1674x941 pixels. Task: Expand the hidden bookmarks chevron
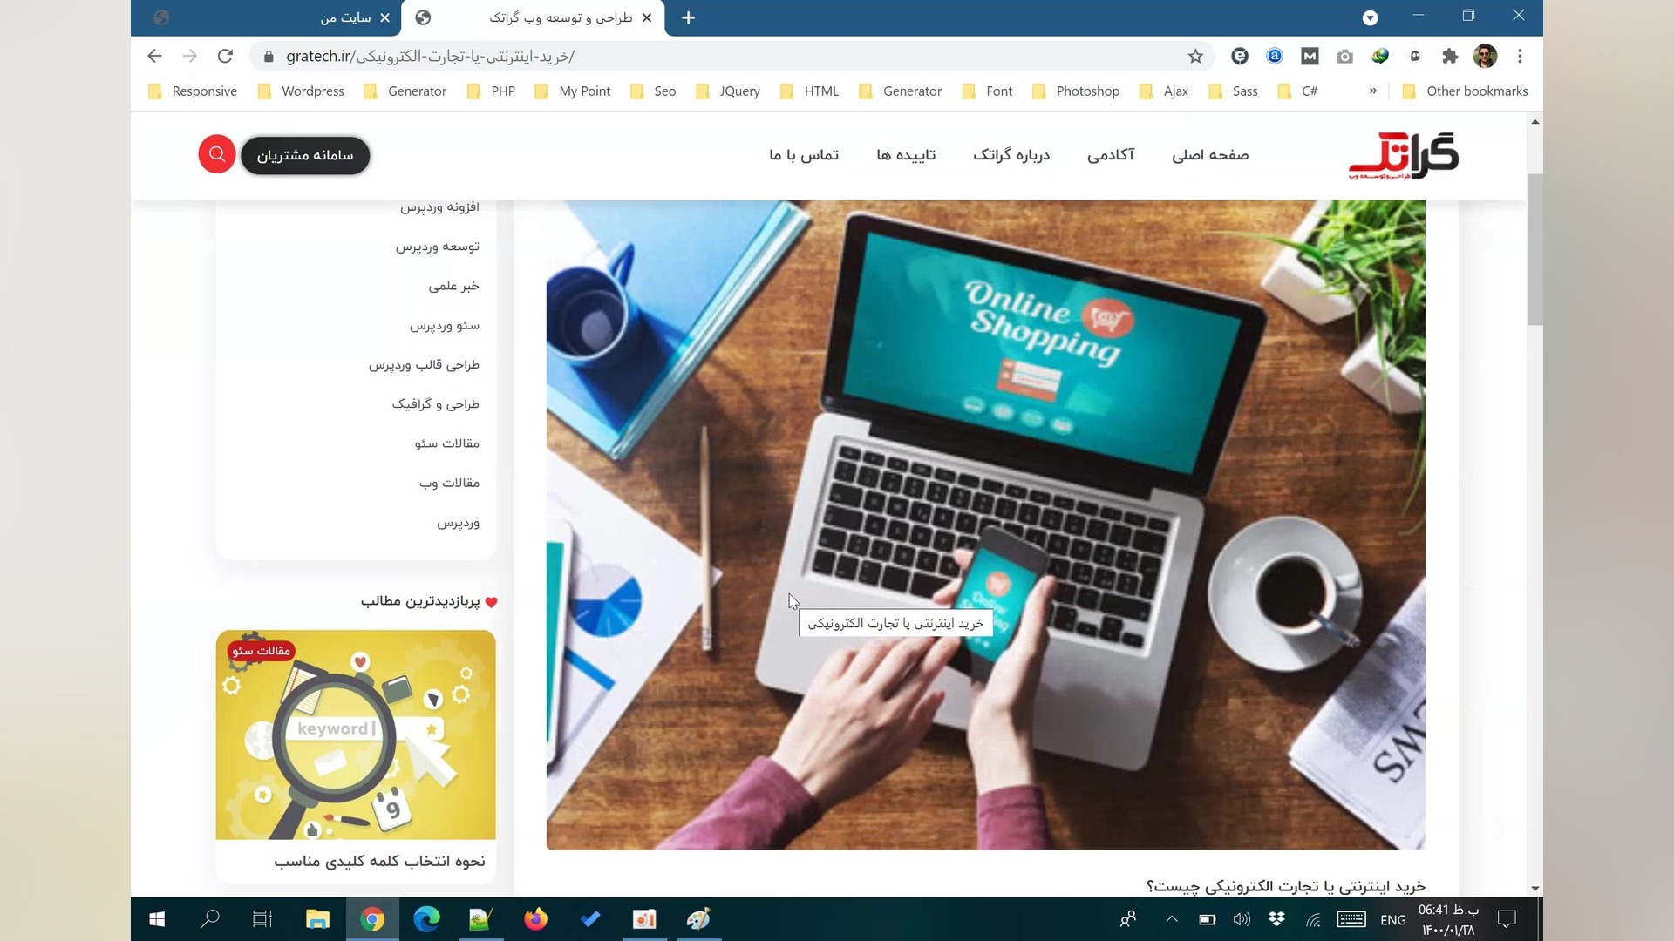[x=1372, y=91]
